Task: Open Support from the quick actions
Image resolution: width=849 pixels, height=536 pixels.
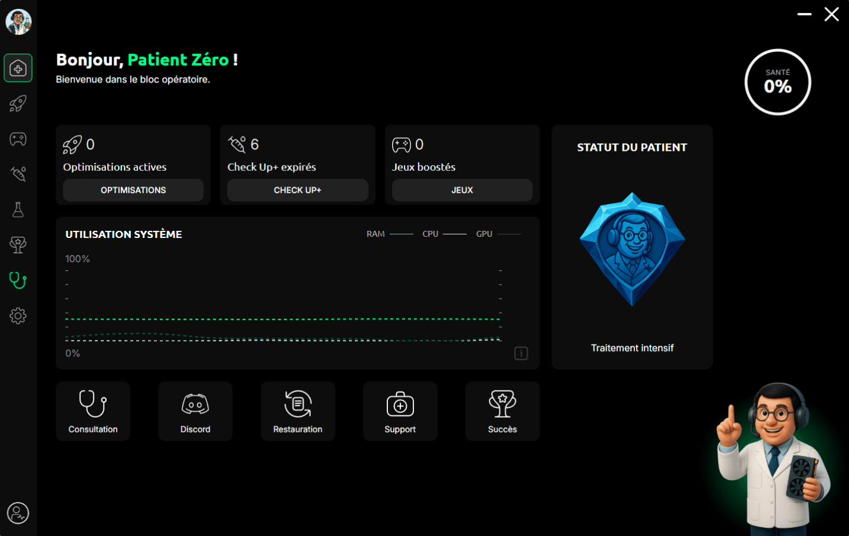Action: click(400, 411)
